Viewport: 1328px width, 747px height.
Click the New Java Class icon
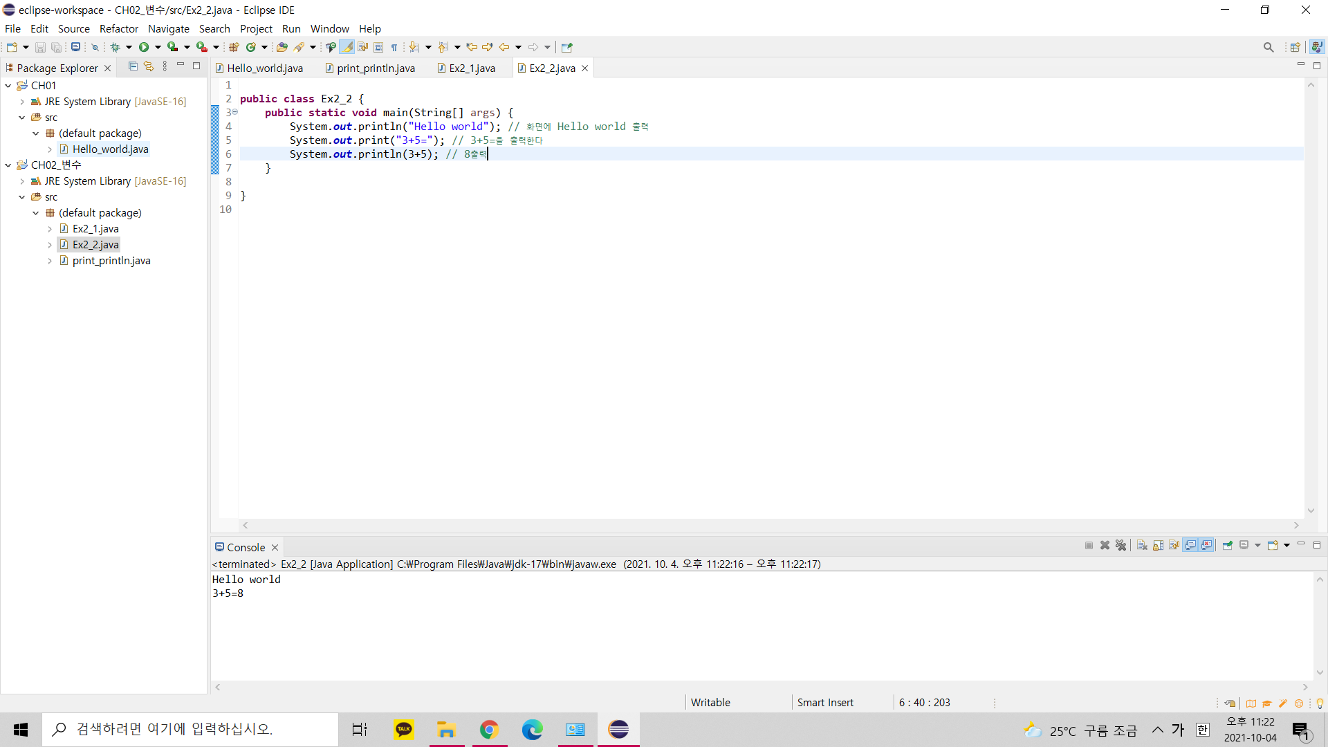tap(250, 47)
